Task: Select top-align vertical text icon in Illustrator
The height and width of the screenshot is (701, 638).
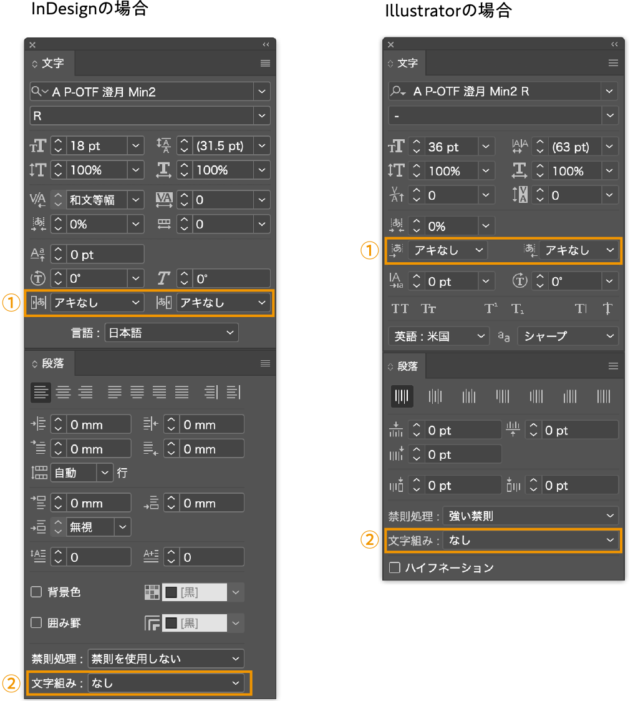Action: pyautogui.click(x=402, y=396)
